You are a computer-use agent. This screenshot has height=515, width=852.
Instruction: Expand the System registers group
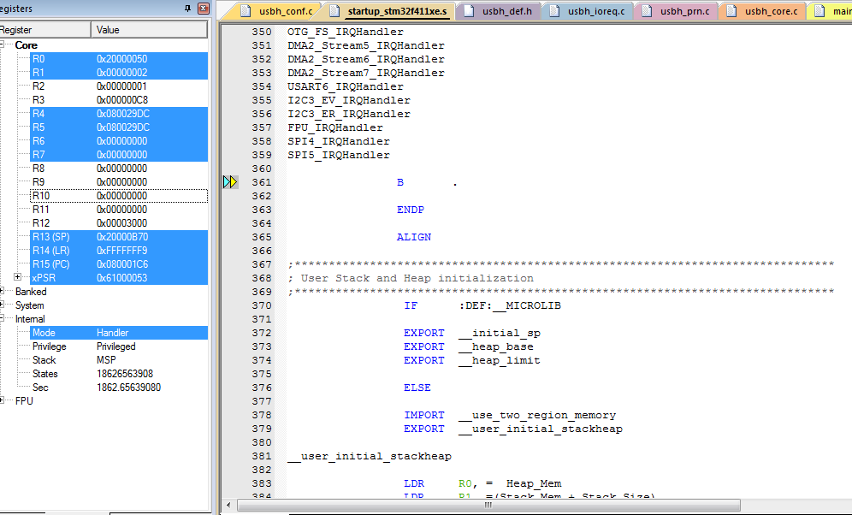[3, 305]
